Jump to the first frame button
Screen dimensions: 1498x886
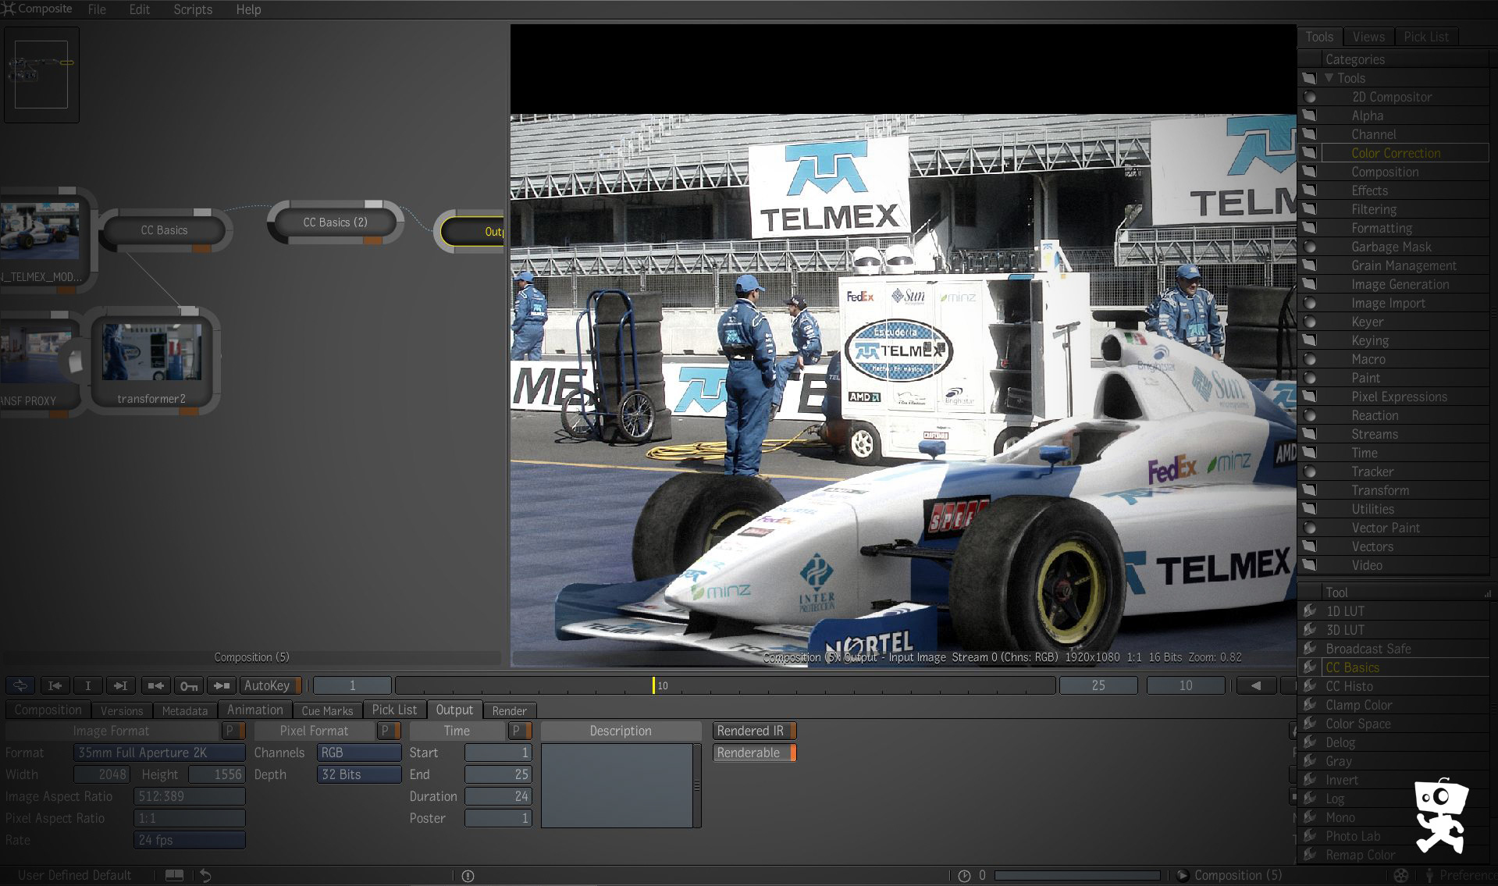pos(55,685)
